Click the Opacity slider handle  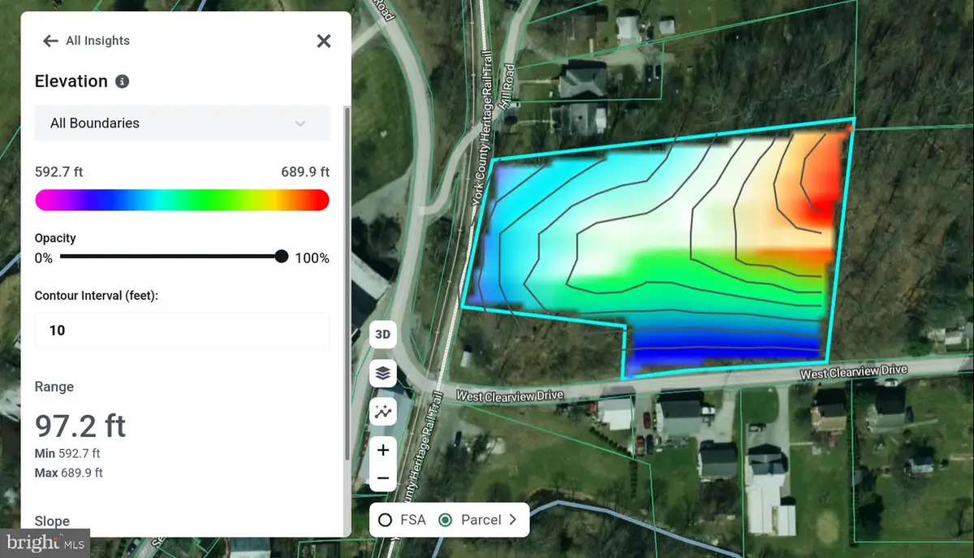pyautogui.click(x=282, y=257)
